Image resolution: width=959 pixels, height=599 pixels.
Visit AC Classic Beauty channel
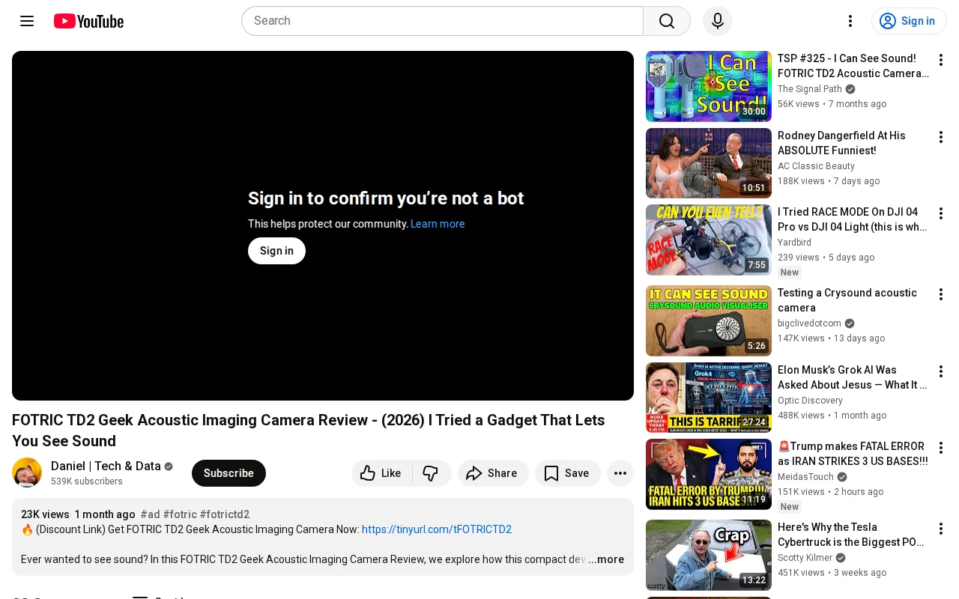pyautogui.click(x=816, y=166)
